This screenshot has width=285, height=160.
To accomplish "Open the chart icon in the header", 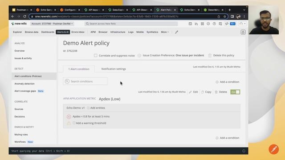I will point(196,24).
